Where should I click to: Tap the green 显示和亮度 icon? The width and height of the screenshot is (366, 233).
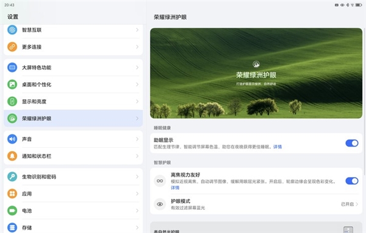tap(12, 101)
